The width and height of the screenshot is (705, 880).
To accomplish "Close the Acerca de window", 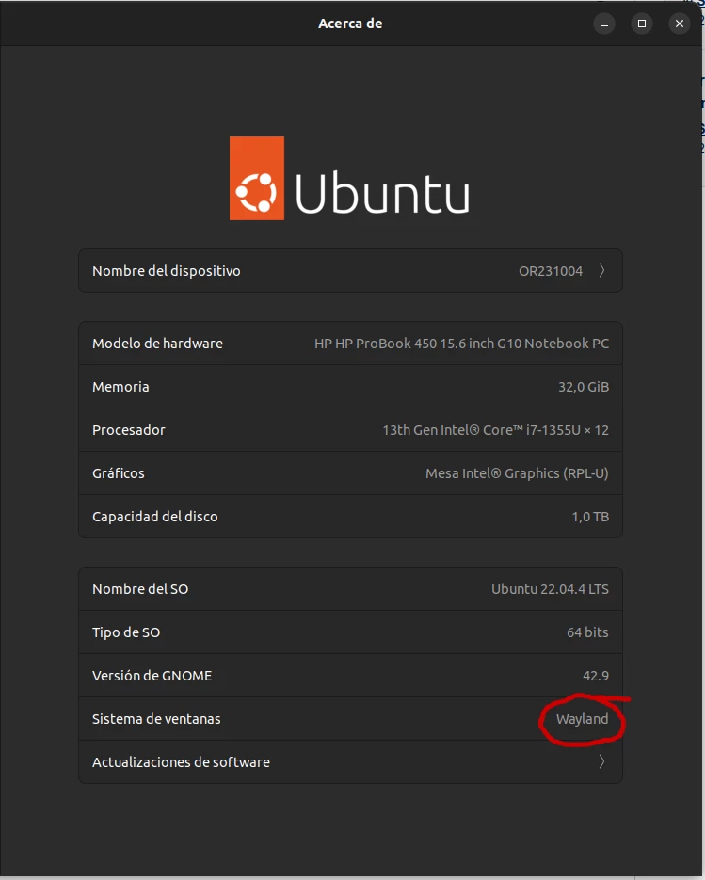I will tap(680, 24).
